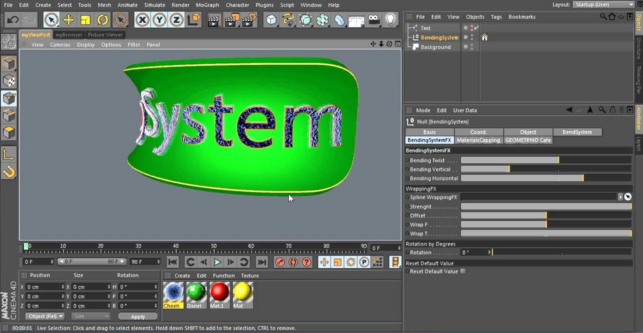The width and height of the screenshot is (643, 333).
Task: Add a camera object
Action: pyautogui.click(x=374, y=19)
